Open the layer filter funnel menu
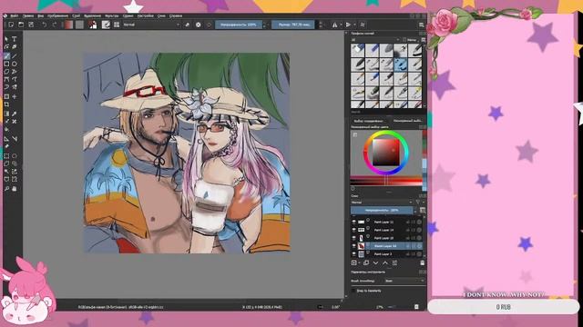This screenshot has width=583, height=327. [418, 203]
